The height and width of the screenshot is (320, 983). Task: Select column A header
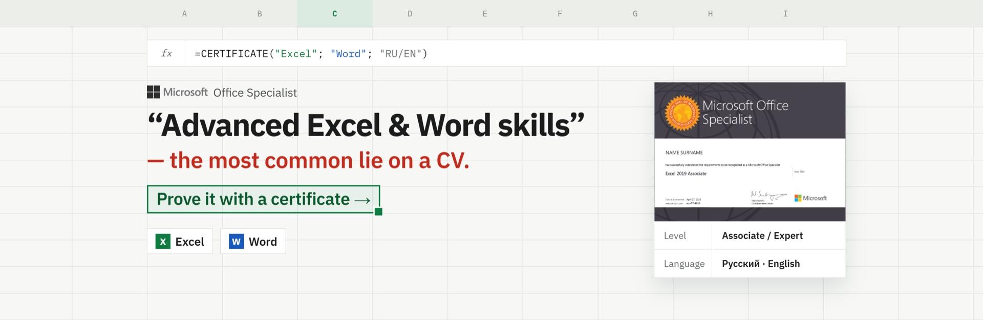pos(184,14)
